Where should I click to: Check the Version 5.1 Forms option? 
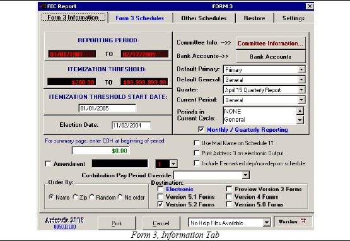pyautogui.click(x=160, y=197)
